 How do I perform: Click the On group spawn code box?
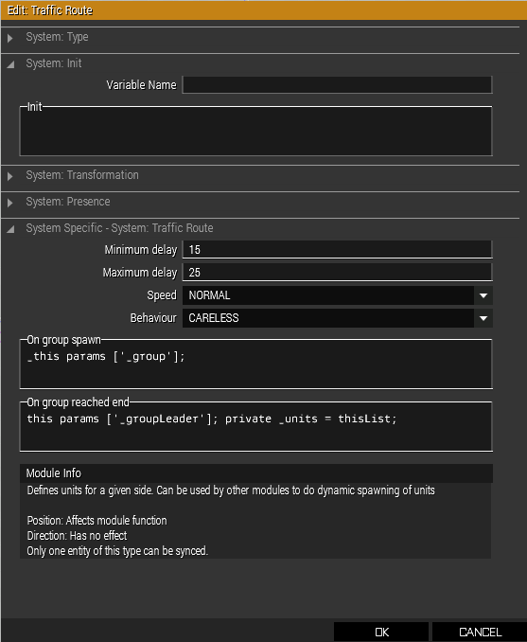(x=255, y=364)
